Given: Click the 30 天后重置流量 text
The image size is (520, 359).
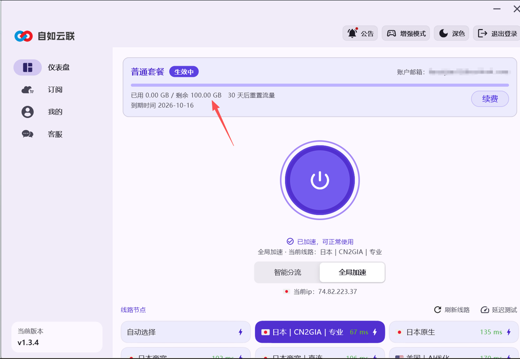Looking at the screenshot, I should pos(251,95).
